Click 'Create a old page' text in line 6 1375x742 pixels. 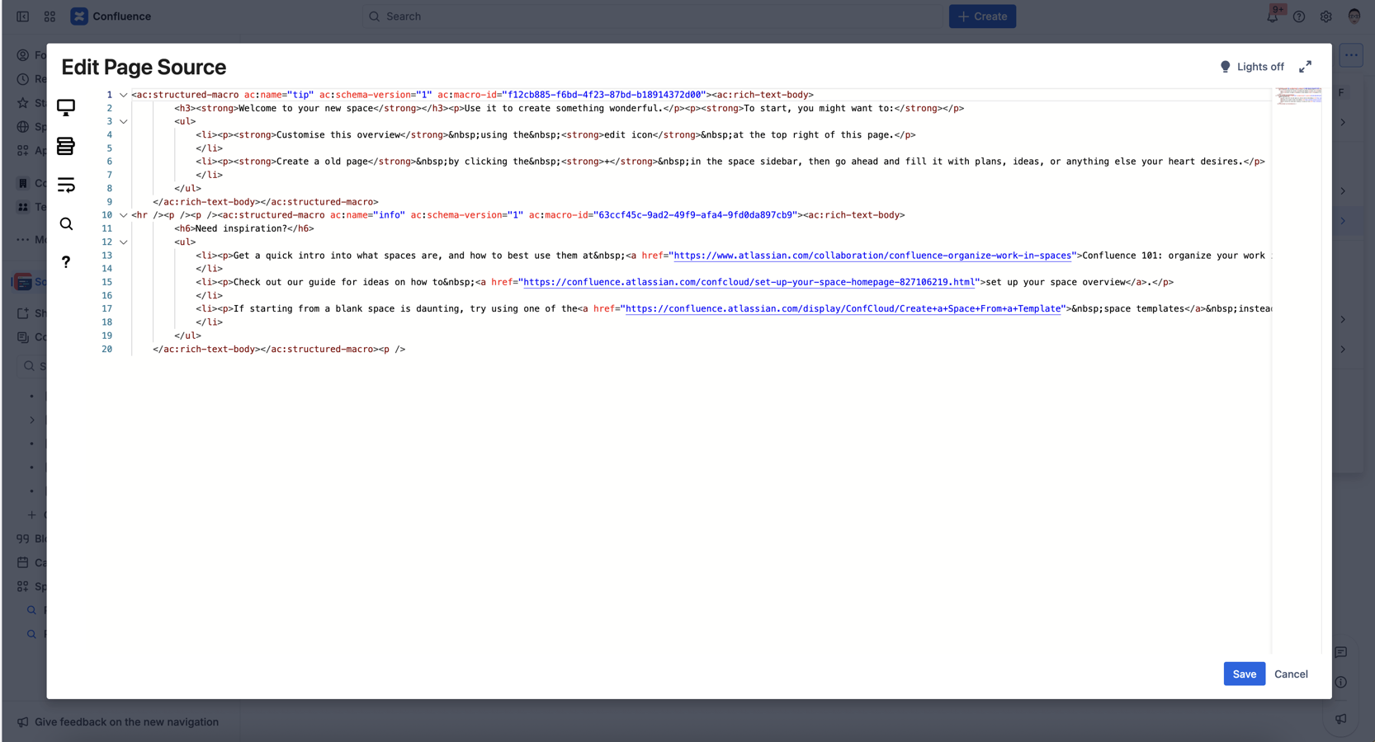coord(322,162)
